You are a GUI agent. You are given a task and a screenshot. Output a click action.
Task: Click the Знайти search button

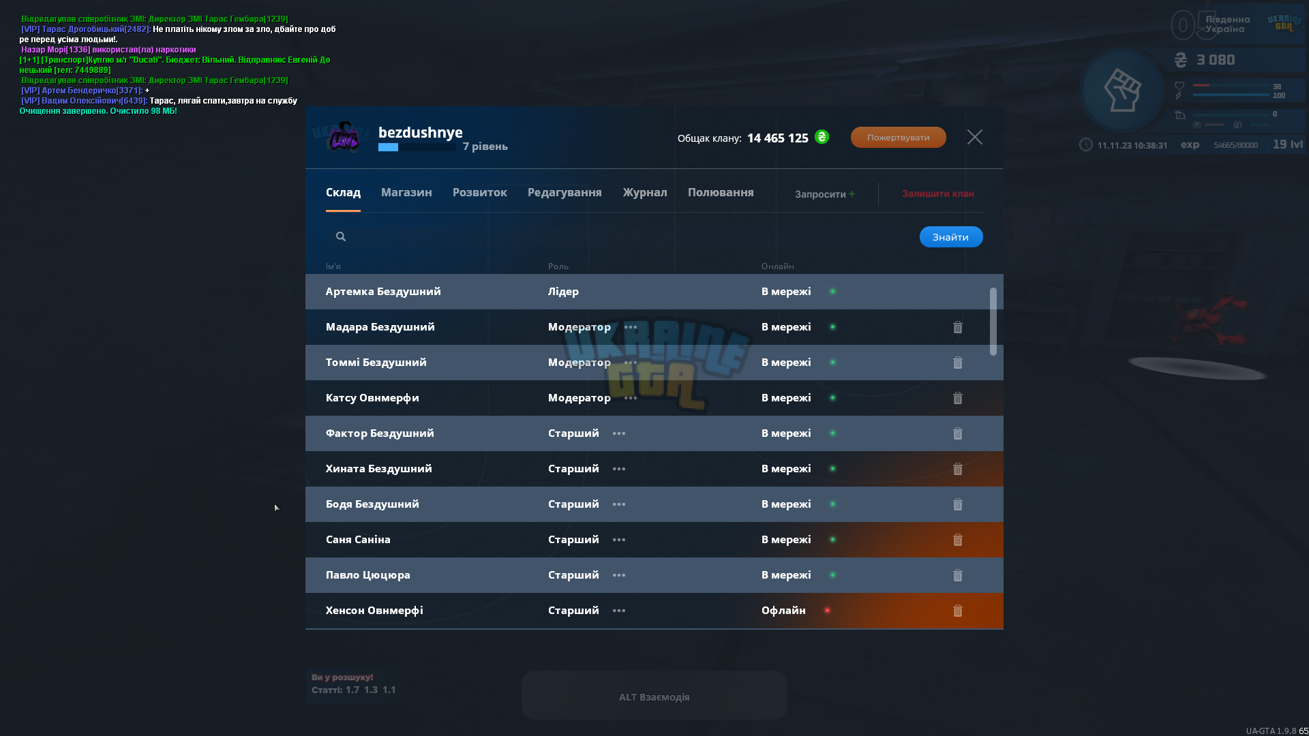click(x=951, y=237)
